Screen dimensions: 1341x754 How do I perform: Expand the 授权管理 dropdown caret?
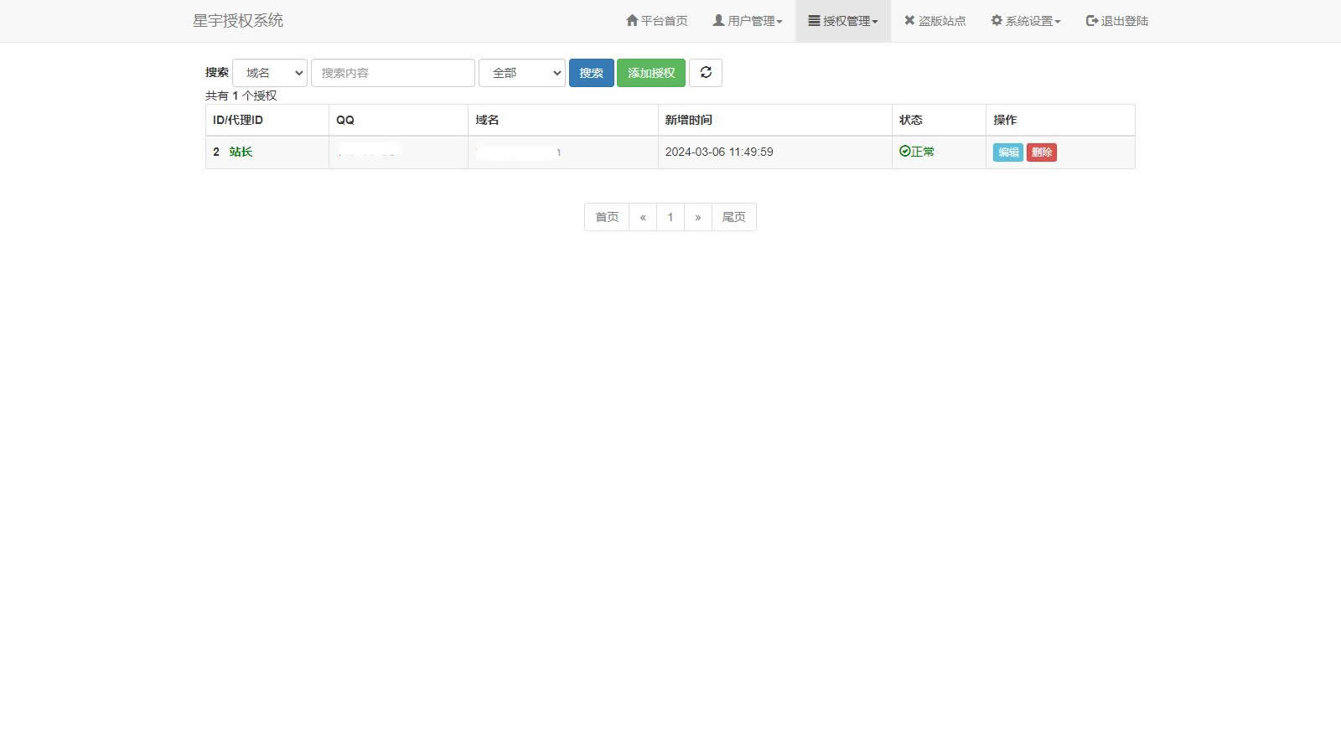coord(875,23)
